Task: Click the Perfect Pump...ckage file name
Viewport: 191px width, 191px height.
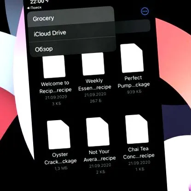Action: (x=133, y=82)
